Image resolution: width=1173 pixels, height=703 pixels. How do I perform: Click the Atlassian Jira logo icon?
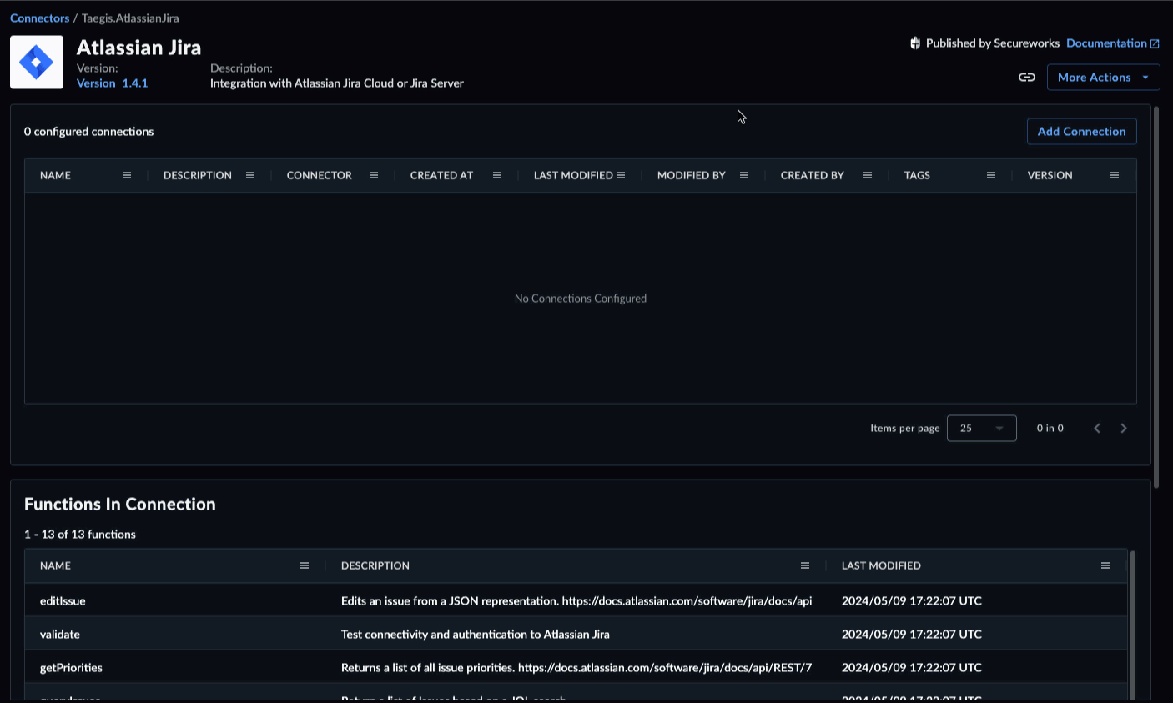[37, 62]
